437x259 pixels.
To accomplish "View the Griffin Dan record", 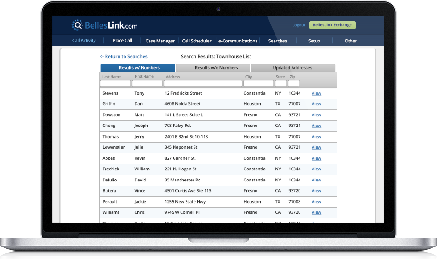I will (316, 104).
